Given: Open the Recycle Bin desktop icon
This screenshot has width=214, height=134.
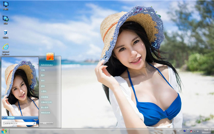Looking at the screenshot, I should coord(6,34).
